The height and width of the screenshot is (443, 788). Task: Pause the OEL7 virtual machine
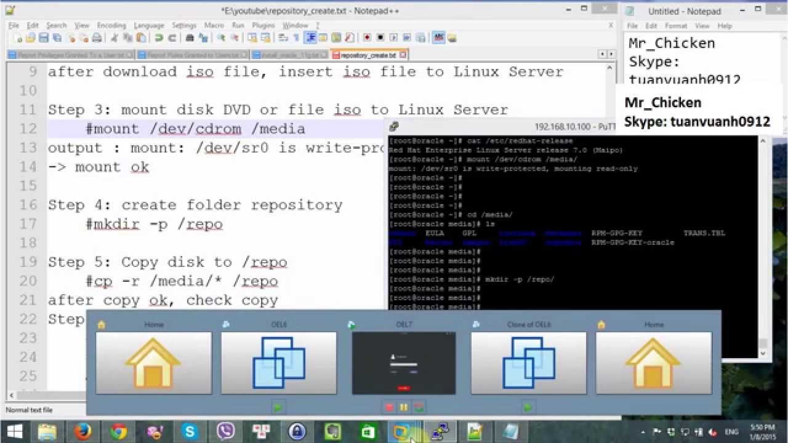(x=404, y=407)
